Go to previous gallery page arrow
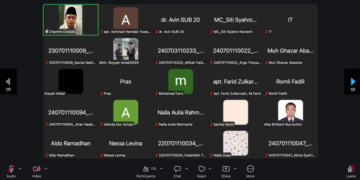 click(8, 82)
